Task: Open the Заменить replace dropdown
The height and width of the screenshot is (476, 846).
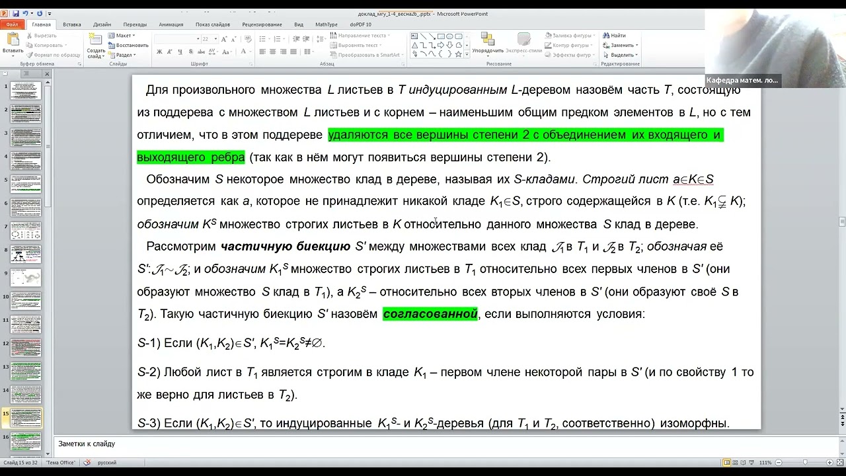Action: (x=621, y=45)
